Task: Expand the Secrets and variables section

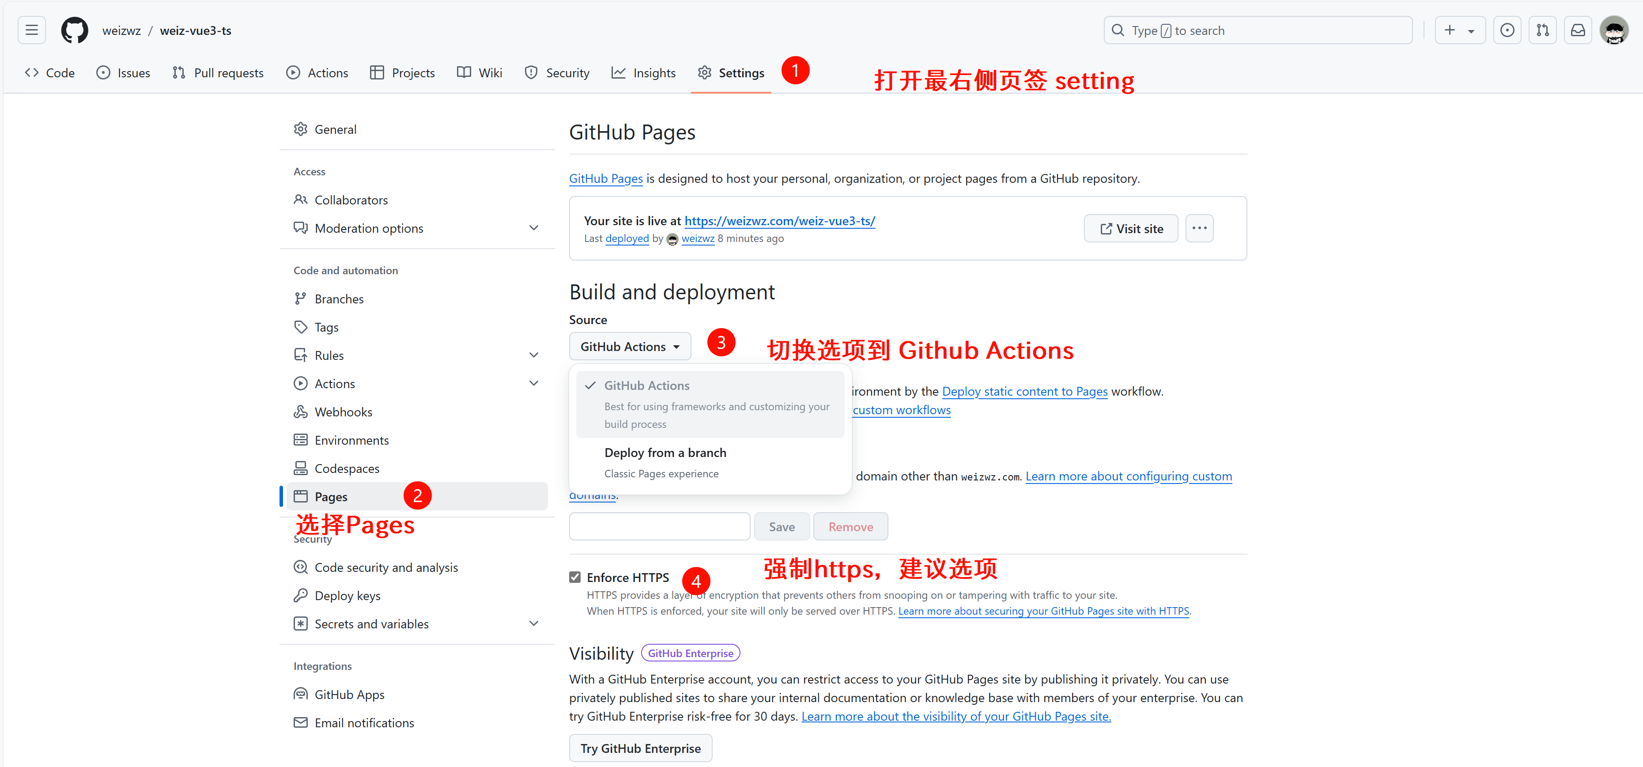Action: point(534,623)
